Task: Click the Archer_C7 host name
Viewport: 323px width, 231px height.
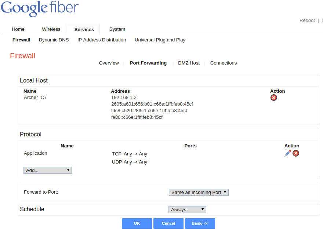Action: (x=35, y=98)
